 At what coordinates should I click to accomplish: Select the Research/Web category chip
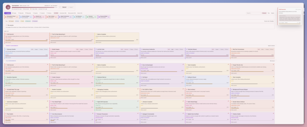104,17
